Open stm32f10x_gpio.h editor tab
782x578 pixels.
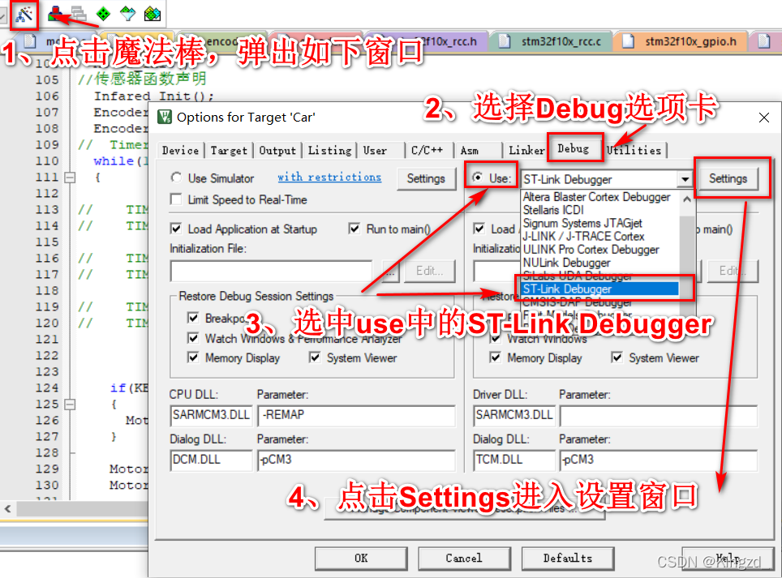point(681,41)
